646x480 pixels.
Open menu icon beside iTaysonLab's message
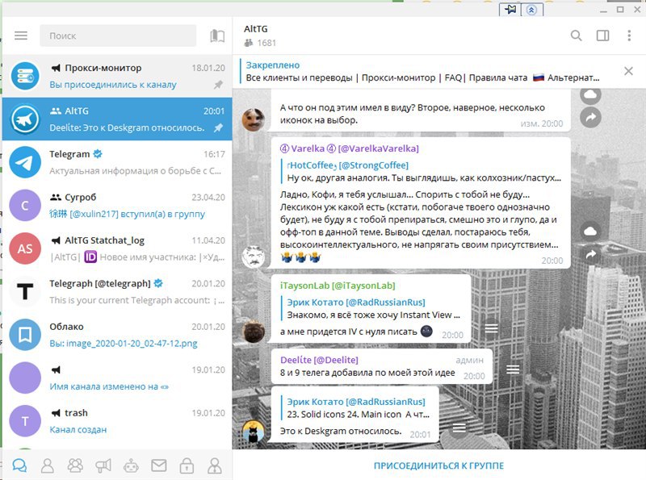click(491, 328)
